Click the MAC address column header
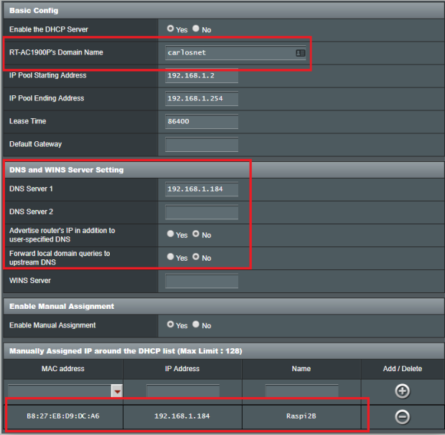Screen dimensions: 445x435 [x=63, y=368]
